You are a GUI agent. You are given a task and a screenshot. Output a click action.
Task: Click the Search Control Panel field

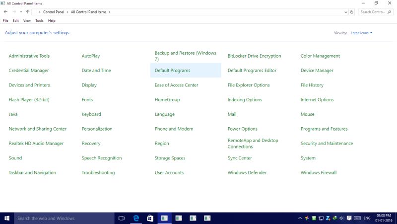376,12
